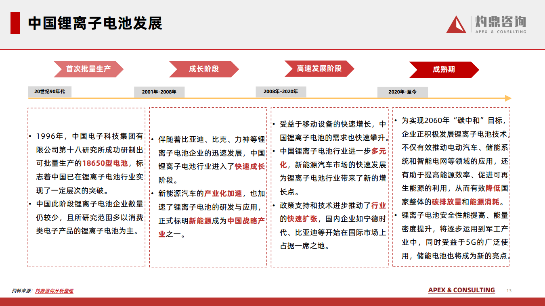Click the highlighted text 降低
This screenshot has height=306, width=545.
493,188
